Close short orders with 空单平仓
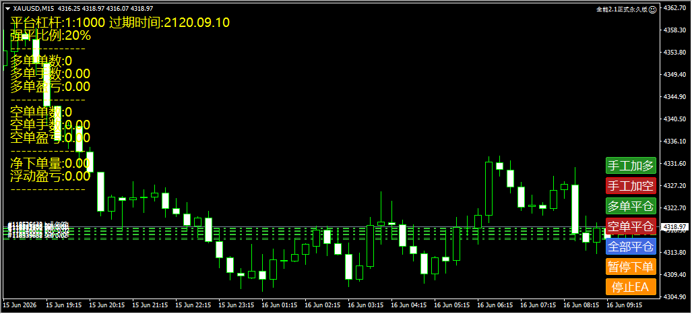This screenshot has height=314, width=692. point(631,226)
